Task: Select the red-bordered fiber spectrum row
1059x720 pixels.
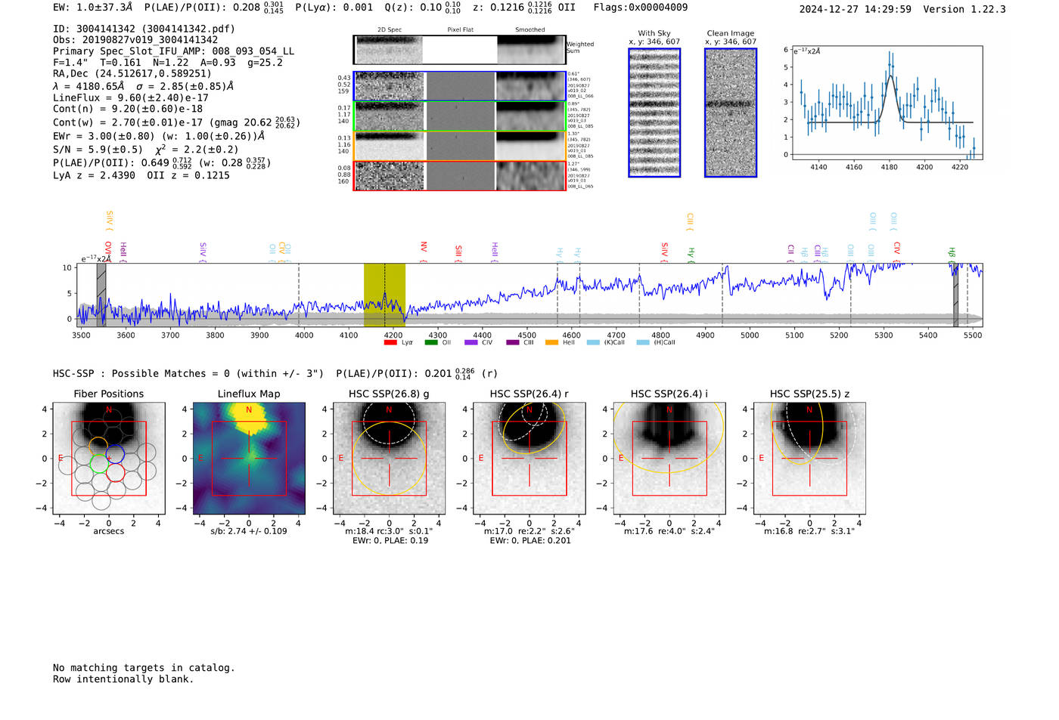Action: tap(459, 175)
